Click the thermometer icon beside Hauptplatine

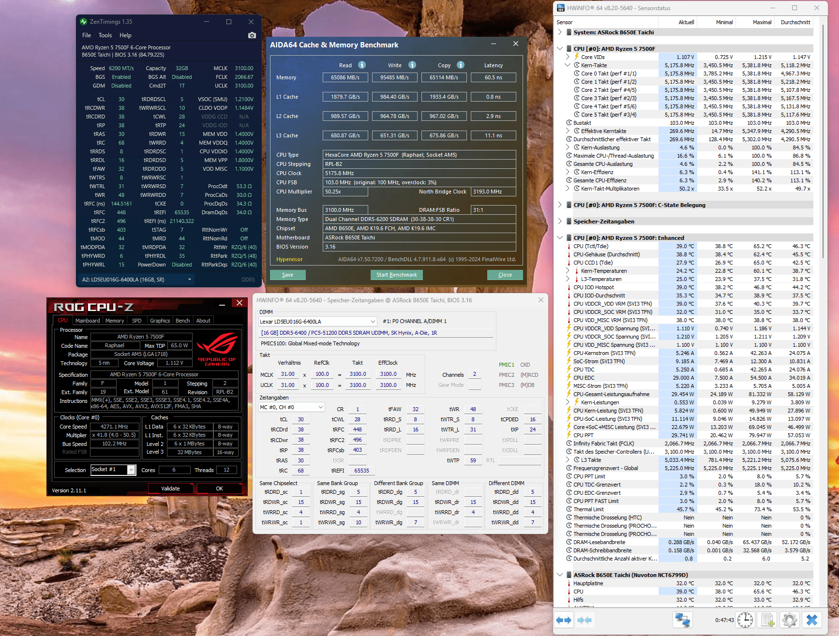(569, 583)
